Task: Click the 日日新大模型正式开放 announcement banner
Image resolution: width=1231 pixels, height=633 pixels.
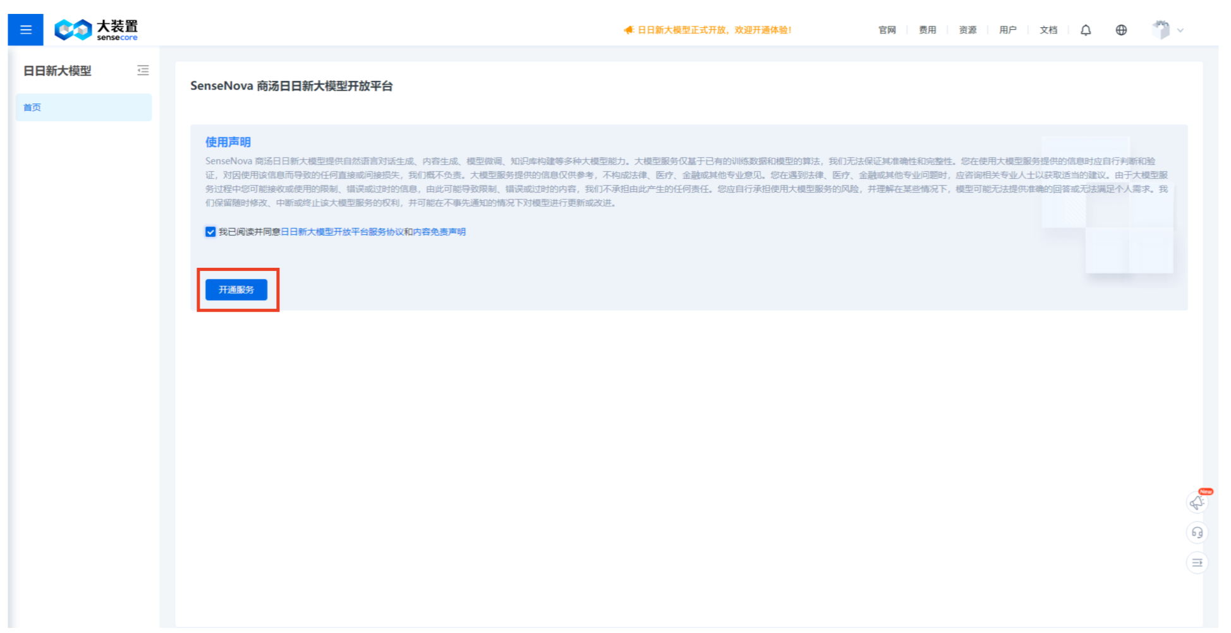Action: pos(714,30)
